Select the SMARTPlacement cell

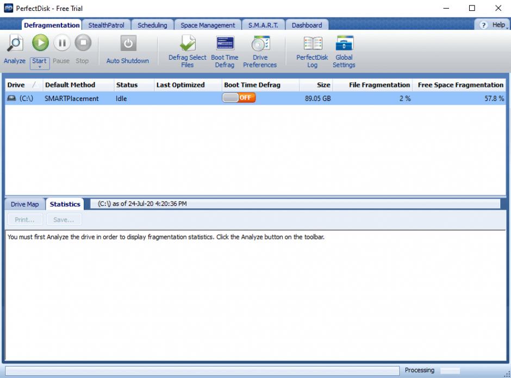[71, 98]
